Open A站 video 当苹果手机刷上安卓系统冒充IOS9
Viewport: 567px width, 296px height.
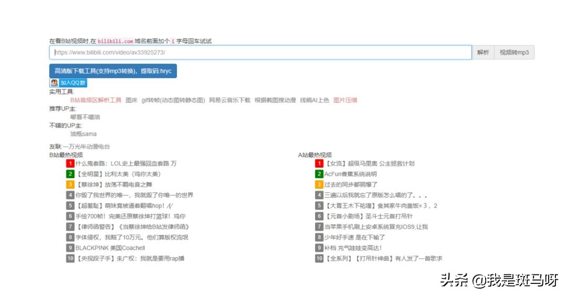pyautogui.click(x=376, y=227)
